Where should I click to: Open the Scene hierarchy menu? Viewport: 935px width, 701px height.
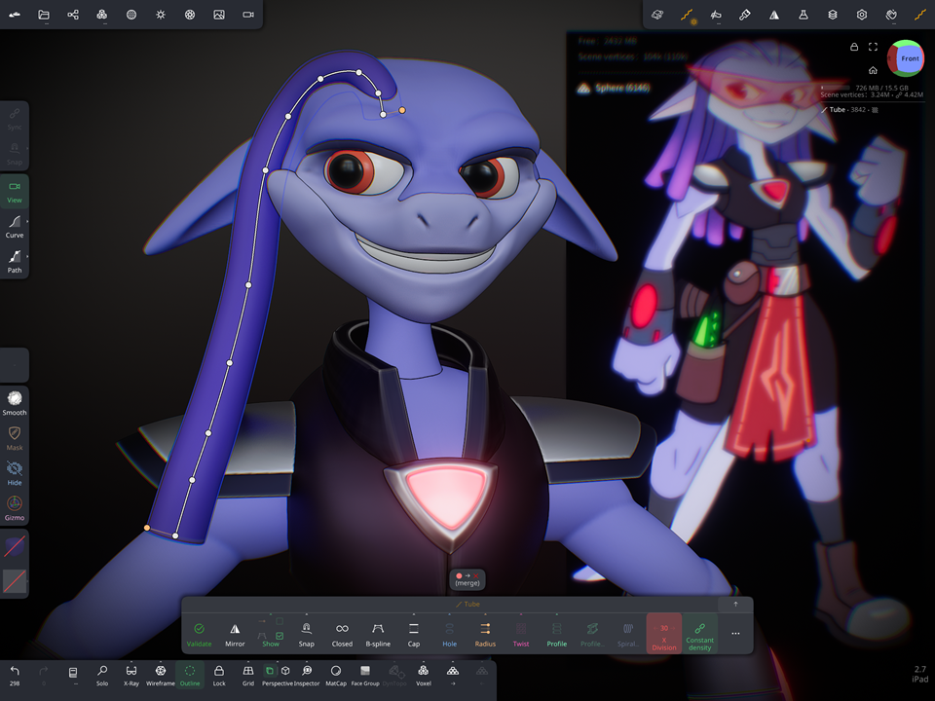coord(73,15)
